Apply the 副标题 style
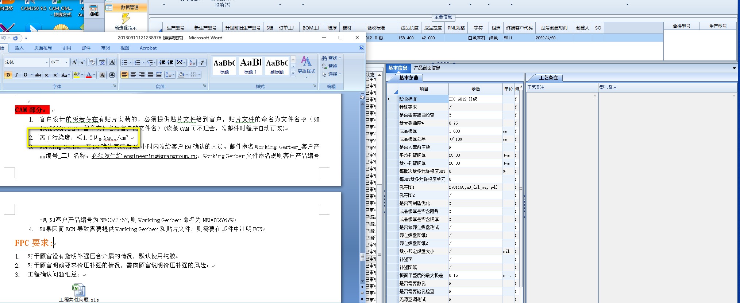Viewport: 740px width, 303px height. [x=277, y=66]
